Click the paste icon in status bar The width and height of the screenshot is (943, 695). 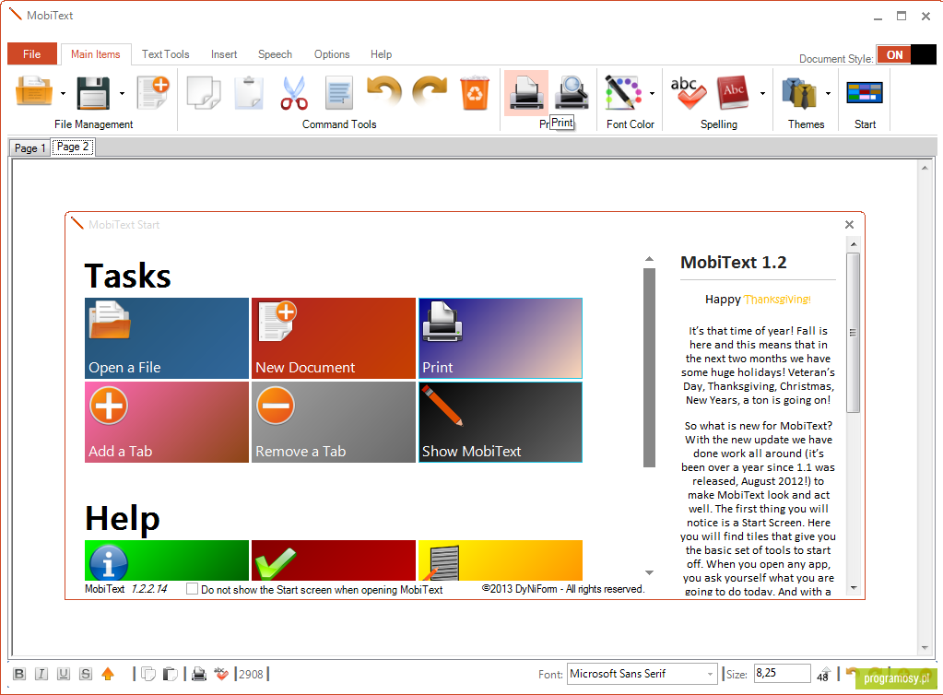[171, 674]
